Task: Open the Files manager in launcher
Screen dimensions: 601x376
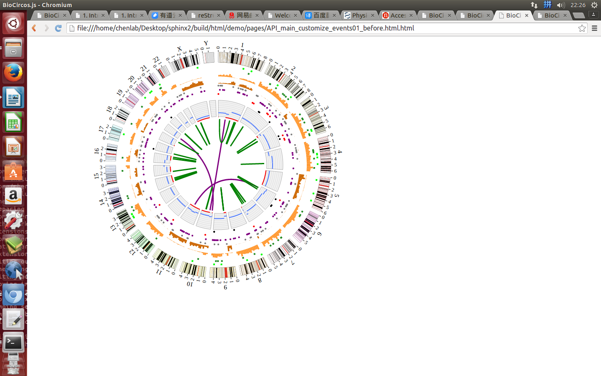Action: [x=13, y=48]
